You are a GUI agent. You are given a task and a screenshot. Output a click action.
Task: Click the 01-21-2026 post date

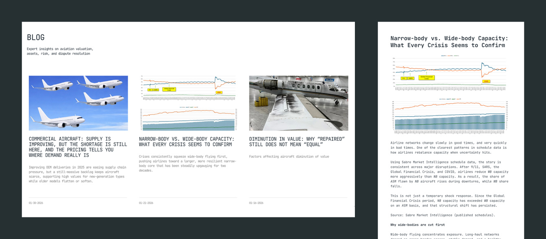click(146, 203)
